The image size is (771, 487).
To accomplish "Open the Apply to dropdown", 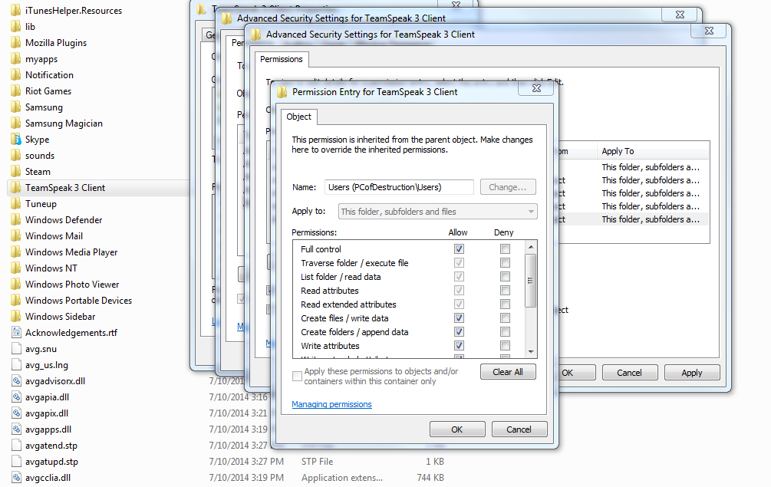I will [437, 212].
